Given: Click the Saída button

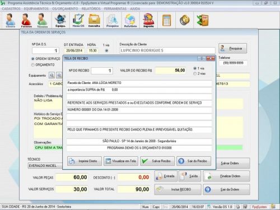Looking at the screenshot, I should [190, 176].
